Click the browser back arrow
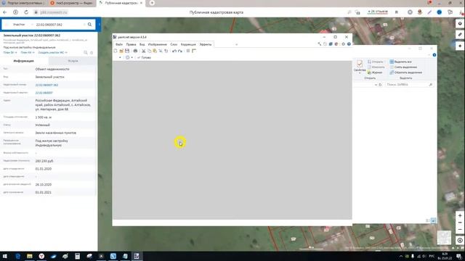The width and height of the screenshot is (465, 261). coord(5,12)
